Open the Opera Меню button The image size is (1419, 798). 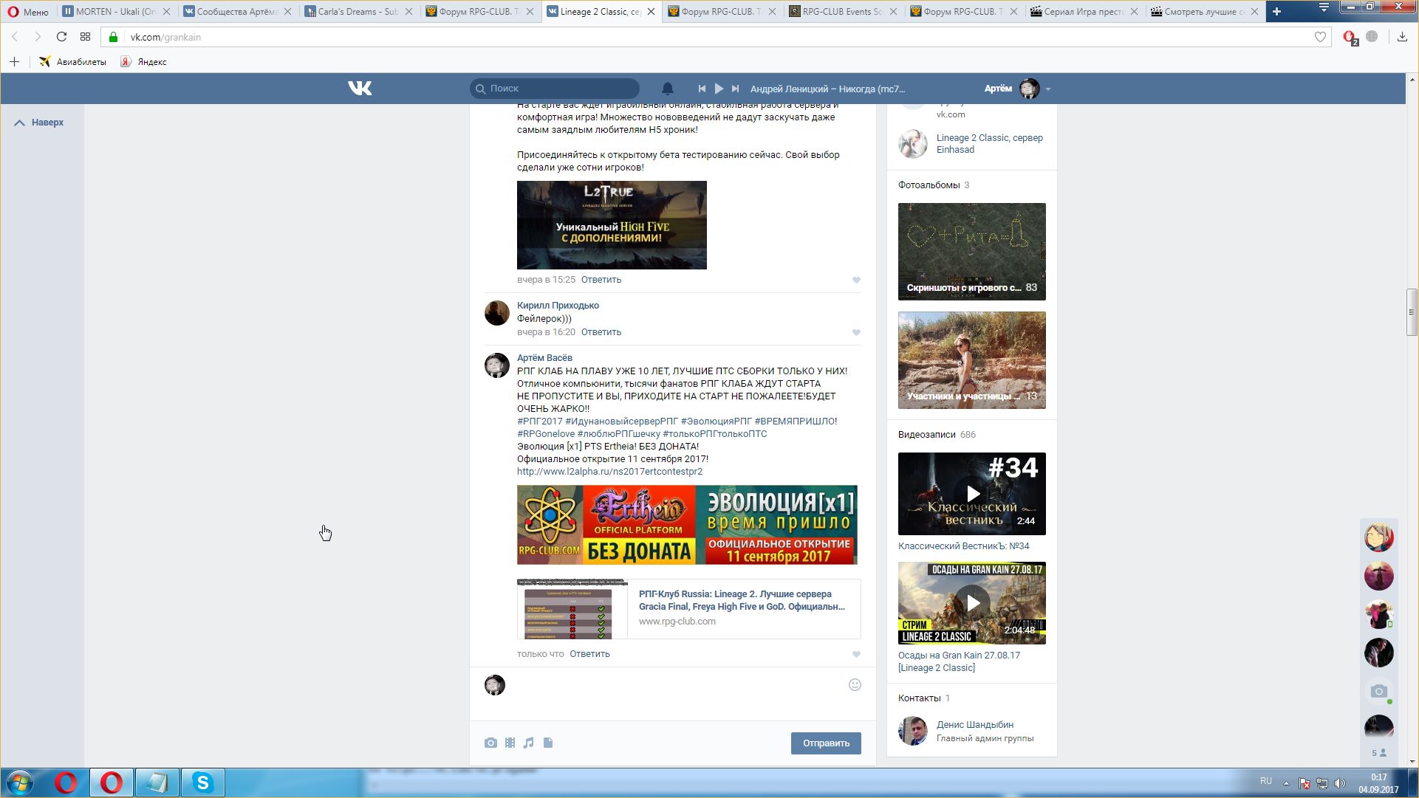point(28,12)
